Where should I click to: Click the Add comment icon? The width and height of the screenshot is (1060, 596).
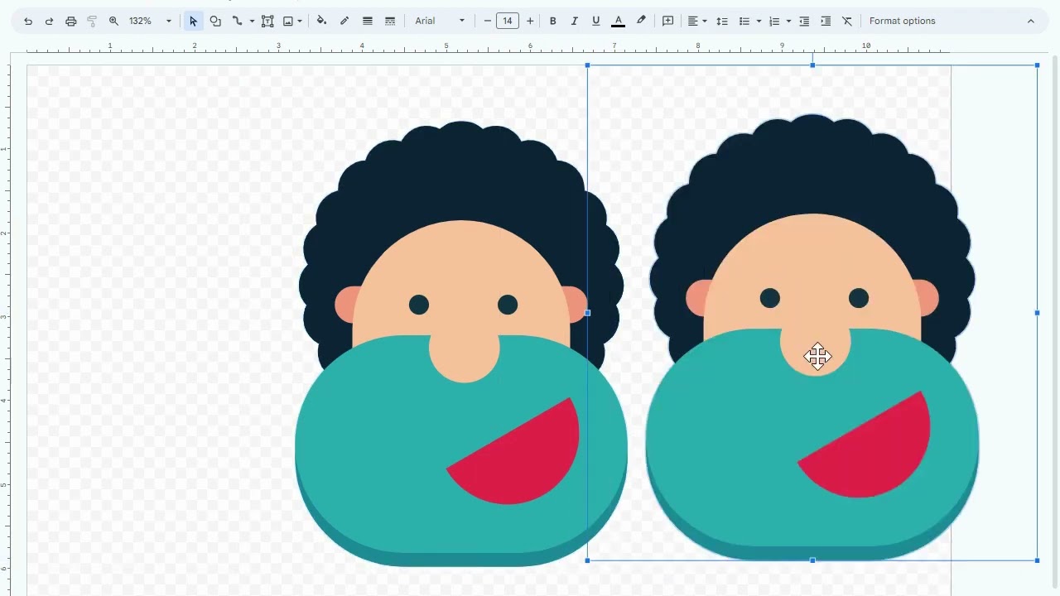tap(668, 21)
